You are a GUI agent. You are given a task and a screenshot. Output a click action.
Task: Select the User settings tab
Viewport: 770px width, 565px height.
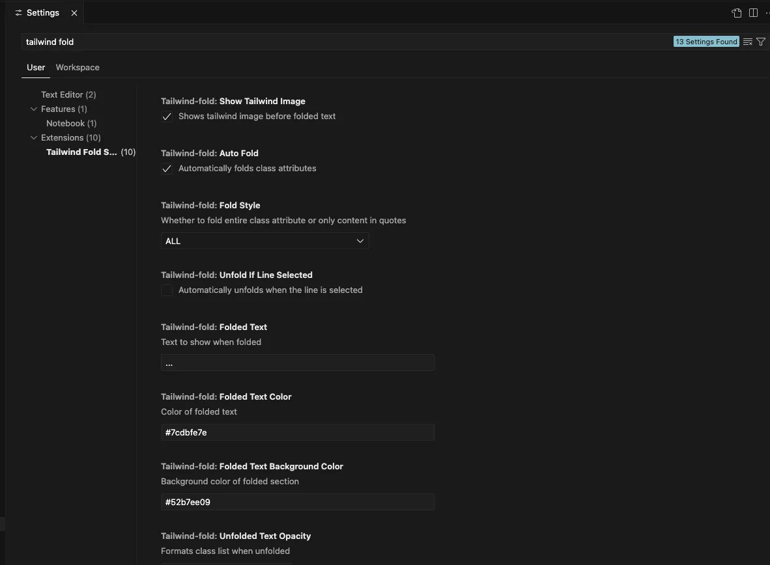[x=36, y=67]
